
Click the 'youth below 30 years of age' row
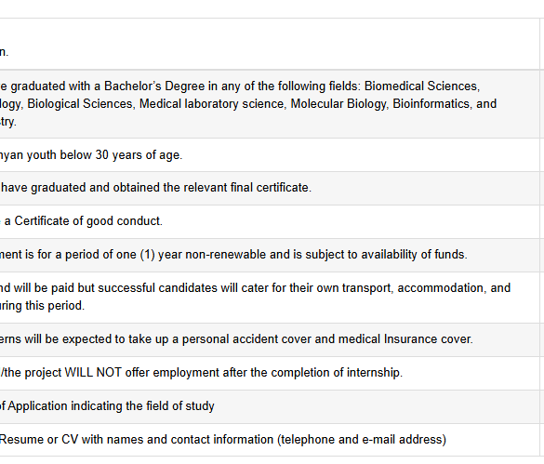(x=270, y=154)
